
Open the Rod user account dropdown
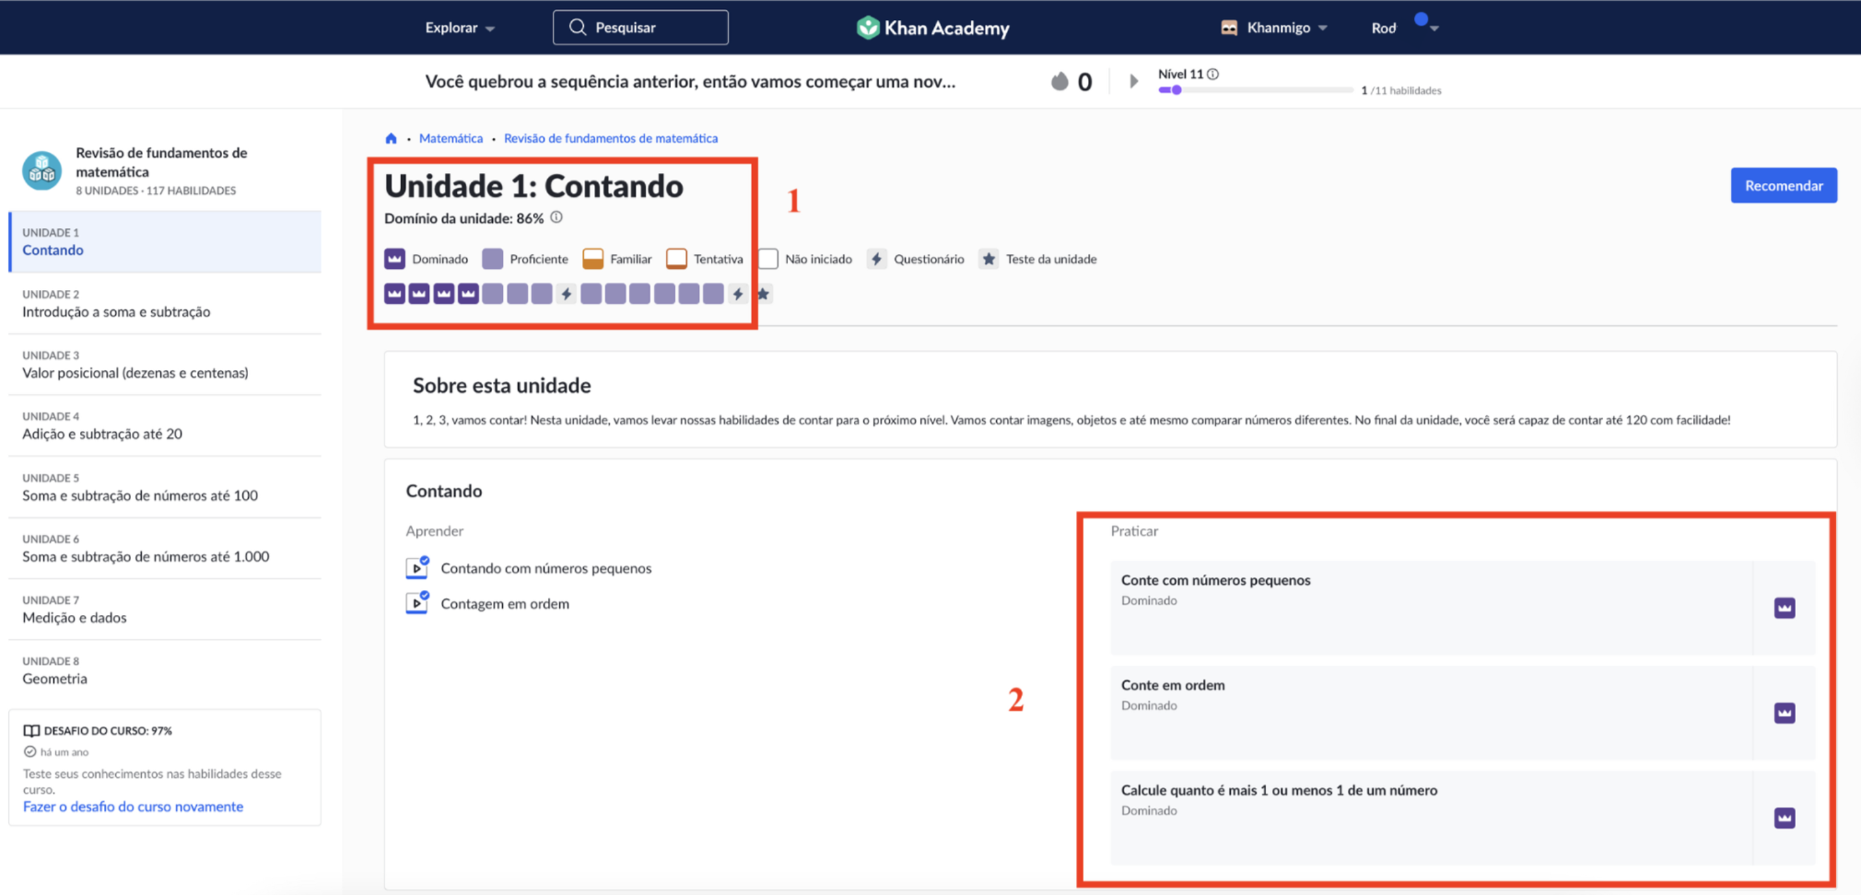[1404, 28]
